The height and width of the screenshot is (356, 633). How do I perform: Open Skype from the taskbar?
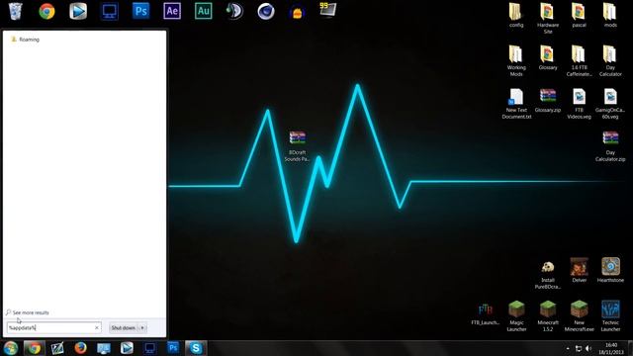coord(196,348)
